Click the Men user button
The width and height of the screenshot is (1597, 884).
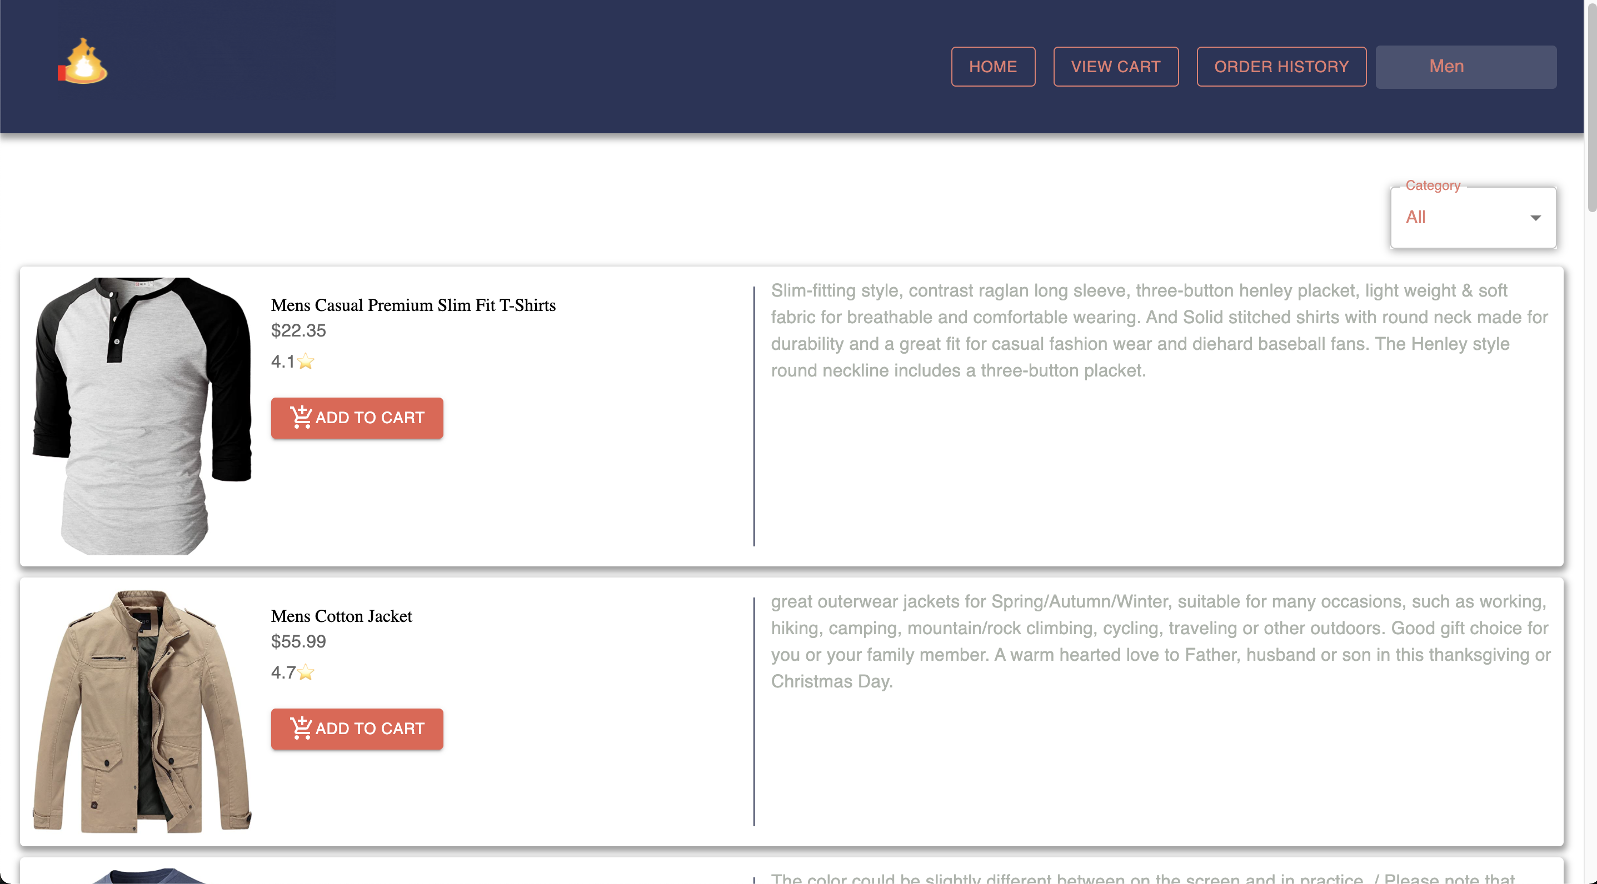(1465, 66)
